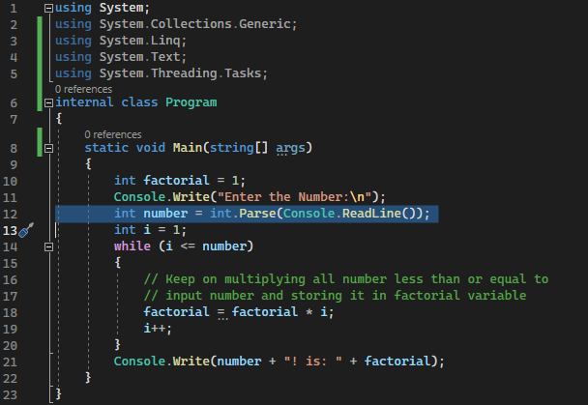This screenshot has width=588, height=405.
Task: Click 'int i = 1;' statement
Action: pyautogui.click(x=150, y=230)
